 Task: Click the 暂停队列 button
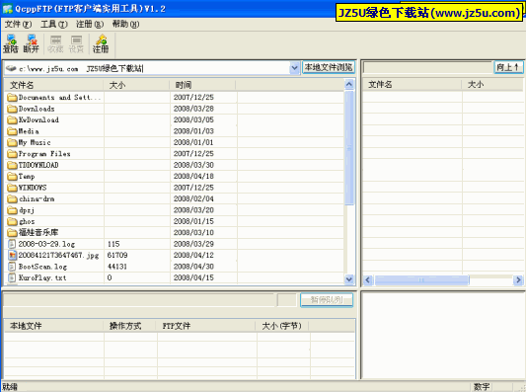327,300
